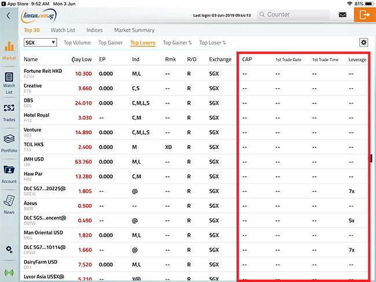The image size is (376, 282).
Task: Select the Top Gainer % filter
Action: tap(177, 43)
